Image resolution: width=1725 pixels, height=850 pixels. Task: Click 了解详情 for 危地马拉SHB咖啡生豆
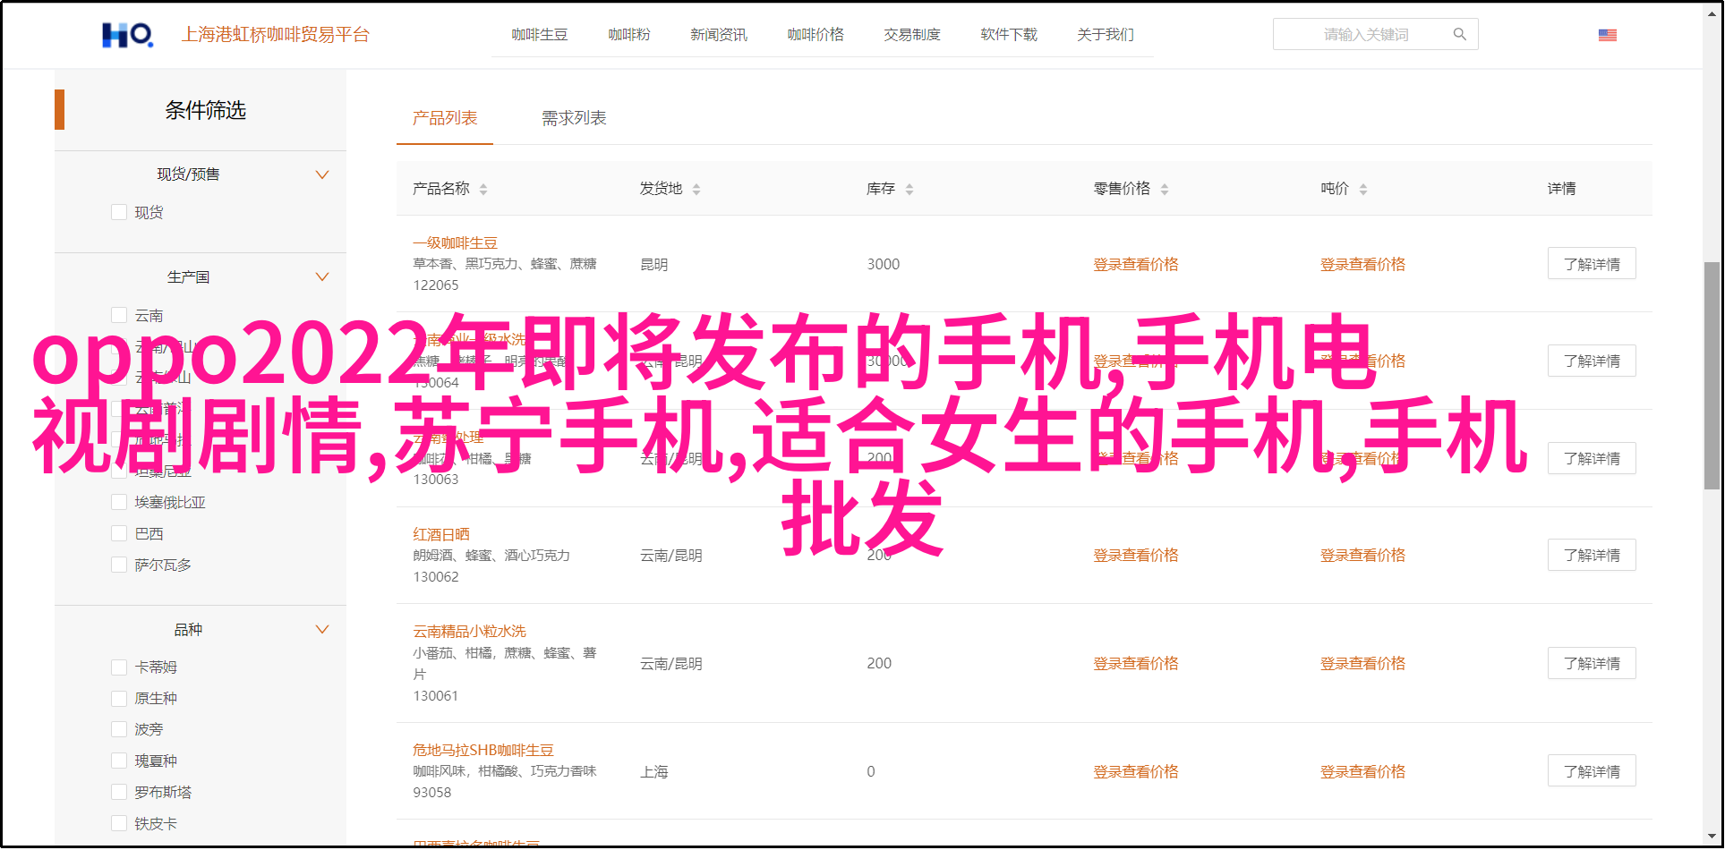point(1592,771)
